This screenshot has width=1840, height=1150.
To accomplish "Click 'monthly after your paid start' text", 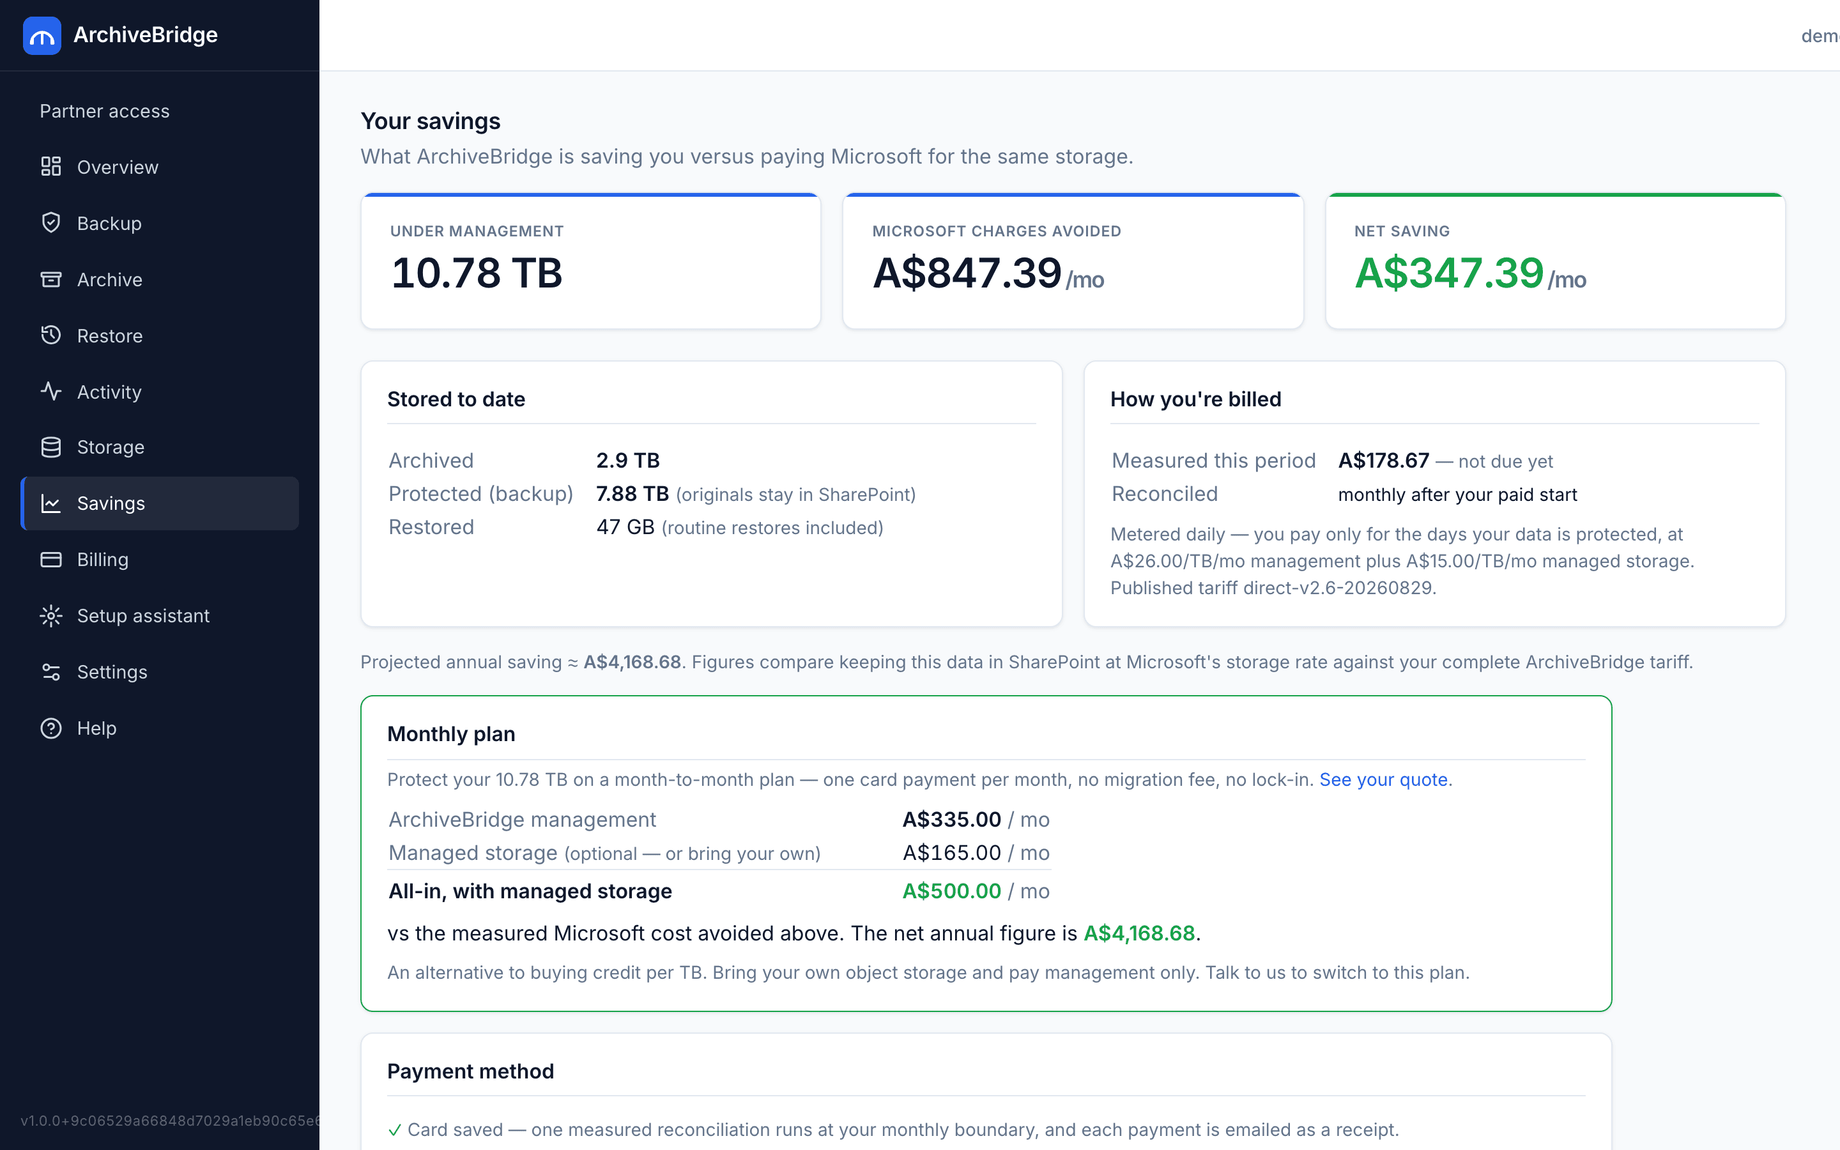I will tap(1457, 494).
